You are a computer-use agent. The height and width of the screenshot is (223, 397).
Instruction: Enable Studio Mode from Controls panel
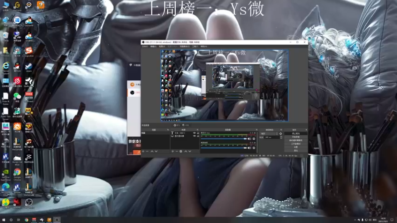click(295, 144)
